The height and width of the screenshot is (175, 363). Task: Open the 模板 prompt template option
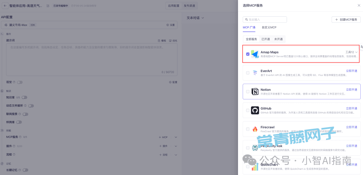162,40
